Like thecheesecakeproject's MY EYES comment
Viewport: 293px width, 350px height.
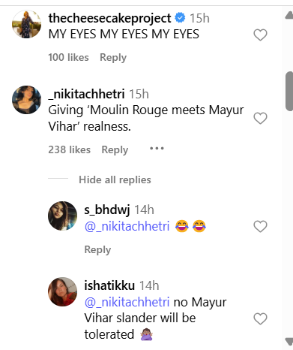(260, 35)
